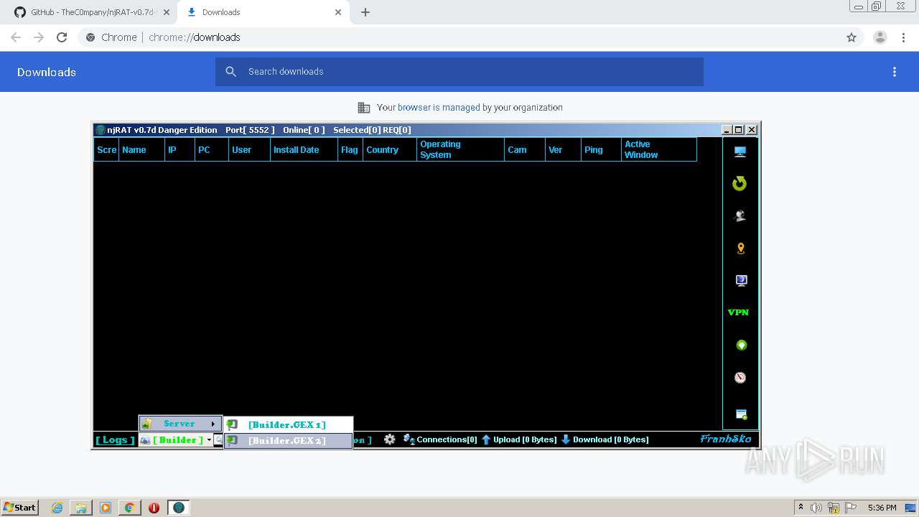Open the remote desktop computer icon

coord(741,281)
